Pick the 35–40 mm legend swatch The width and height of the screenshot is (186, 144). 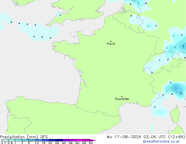click(73, 140)
